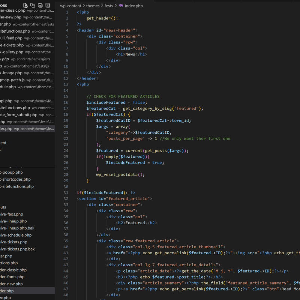Open the pull_feed.php editor entry
The width and height of the screenshot is (300, 300).
(11, 38)
